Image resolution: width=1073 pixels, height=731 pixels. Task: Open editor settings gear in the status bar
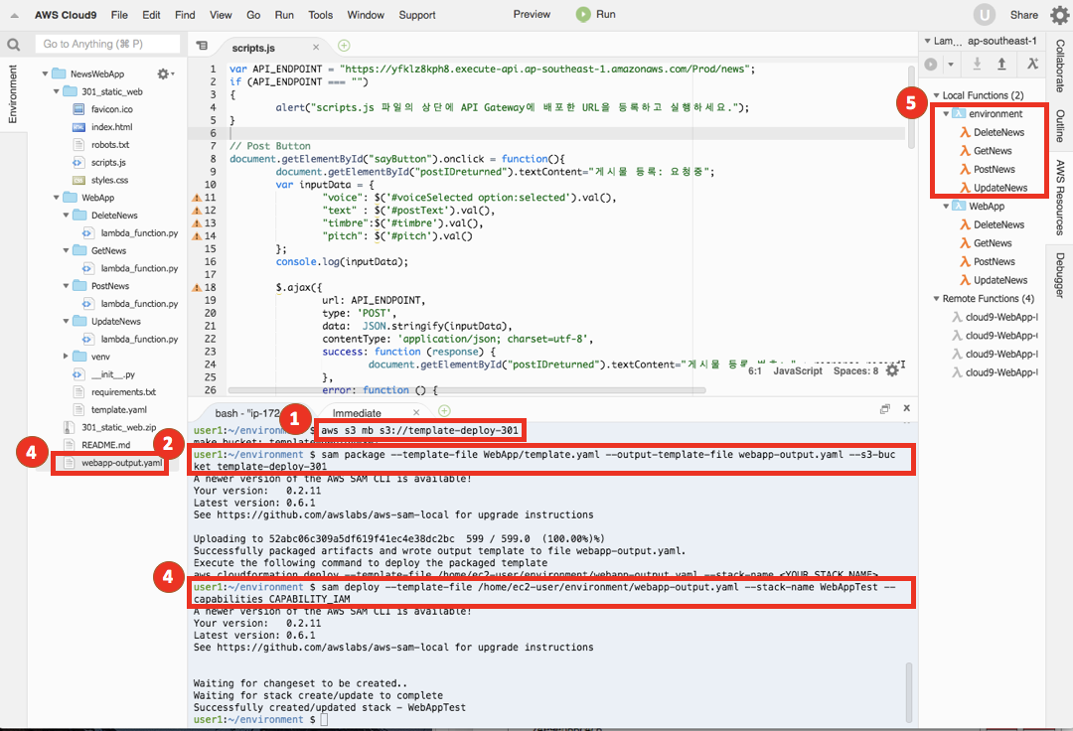(892, 370)
